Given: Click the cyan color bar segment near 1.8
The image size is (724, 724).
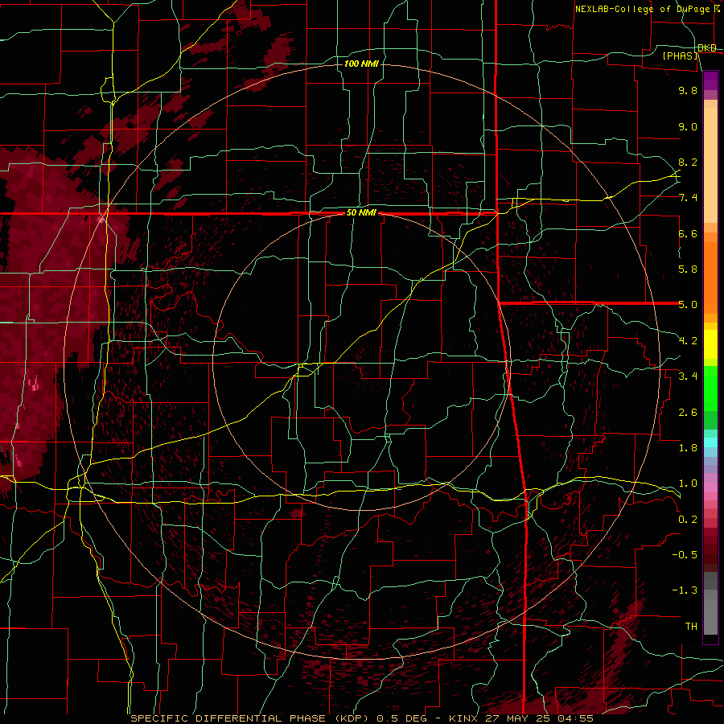Looking at the screenshot, I should 710,442.
